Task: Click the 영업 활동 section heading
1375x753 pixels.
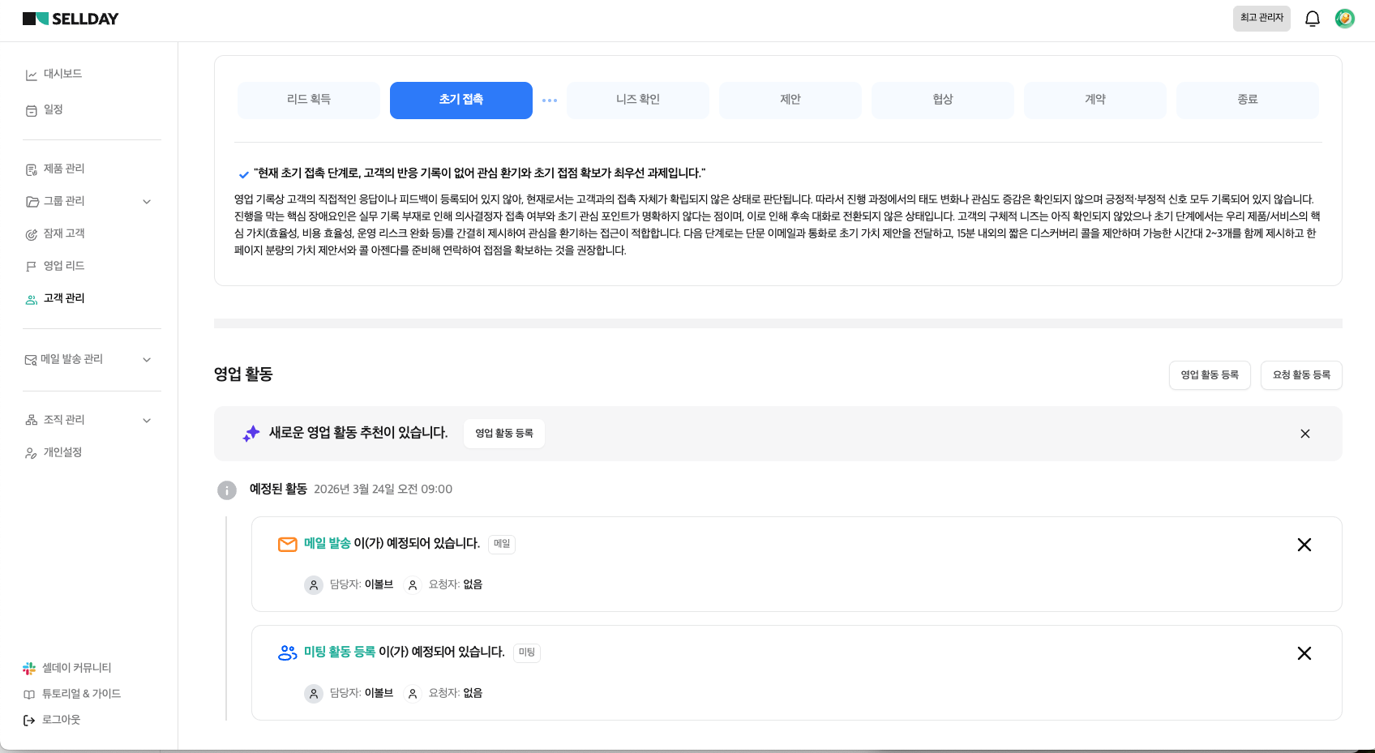Action: pos(243,374)
